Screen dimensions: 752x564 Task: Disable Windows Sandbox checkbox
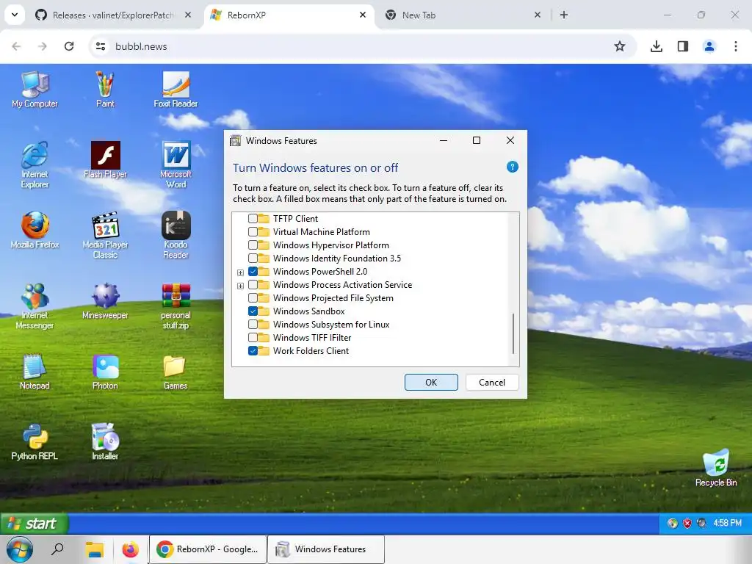coord(253,311)
